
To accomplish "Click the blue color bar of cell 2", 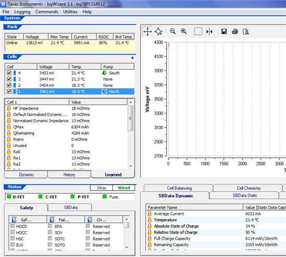I will pyautogui.click(x=15, y=85).
